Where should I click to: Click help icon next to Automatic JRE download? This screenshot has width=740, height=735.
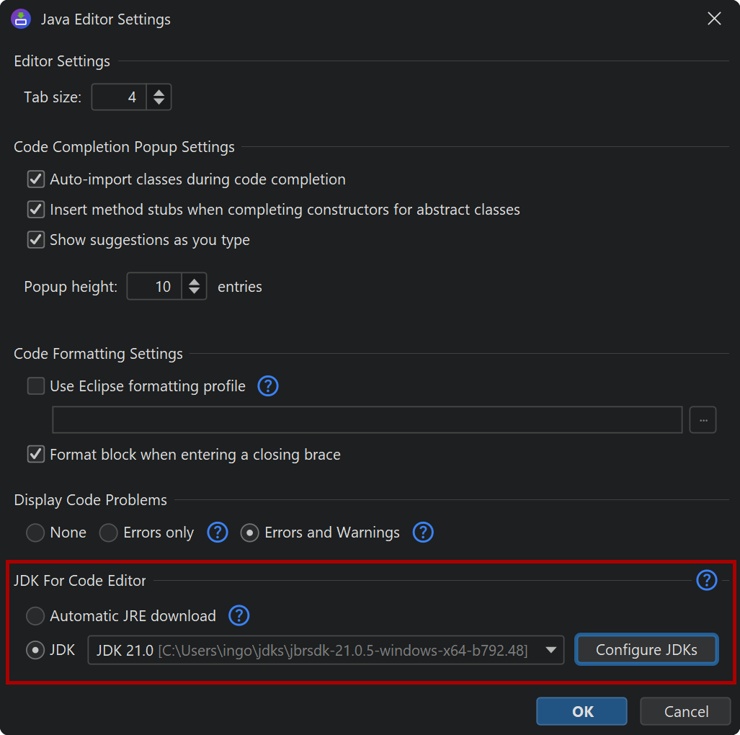coord(239,616)
